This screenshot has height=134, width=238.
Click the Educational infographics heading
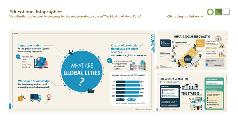click(x=36, y=12)
